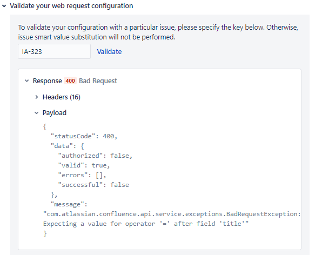
Task: Click the instruction text about smart value substitution
Action: (x=158, y=32)
